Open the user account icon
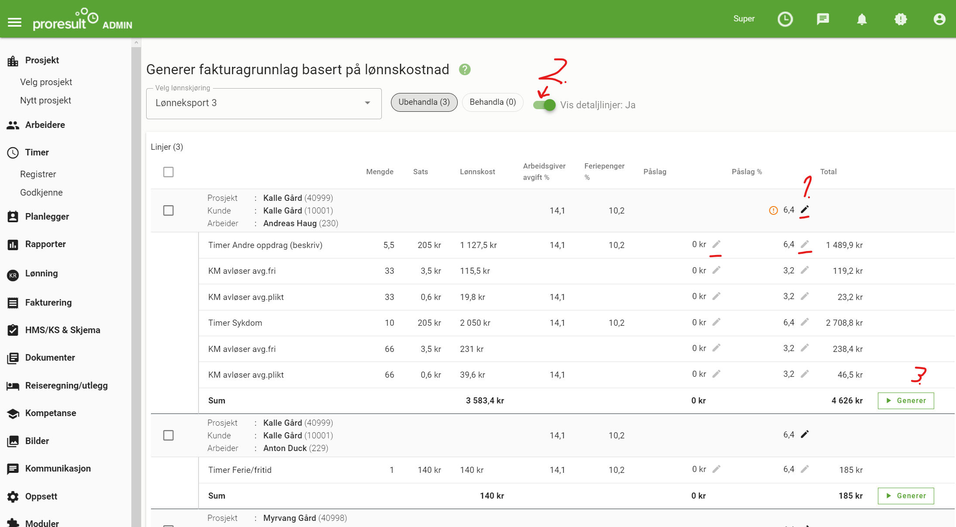 939,19
